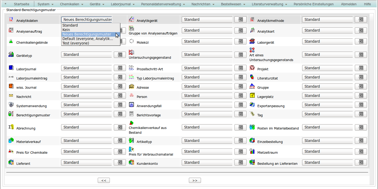The height and width of the screenshot is (189, 378).
Task: Select 'Kein' in the open dropdown list
Action: point(66,30)
